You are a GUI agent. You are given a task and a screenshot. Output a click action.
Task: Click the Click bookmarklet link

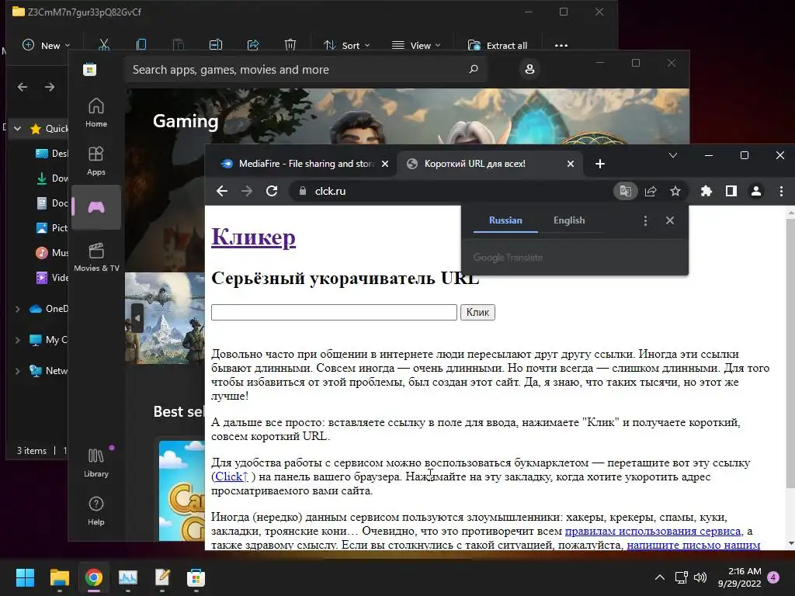pyautogui.click(x=231, y=476)
